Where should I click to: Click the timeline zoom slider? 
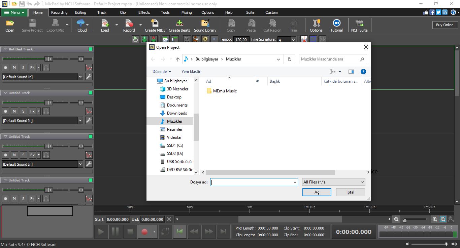pyautogui.click(x=416, y=220)
